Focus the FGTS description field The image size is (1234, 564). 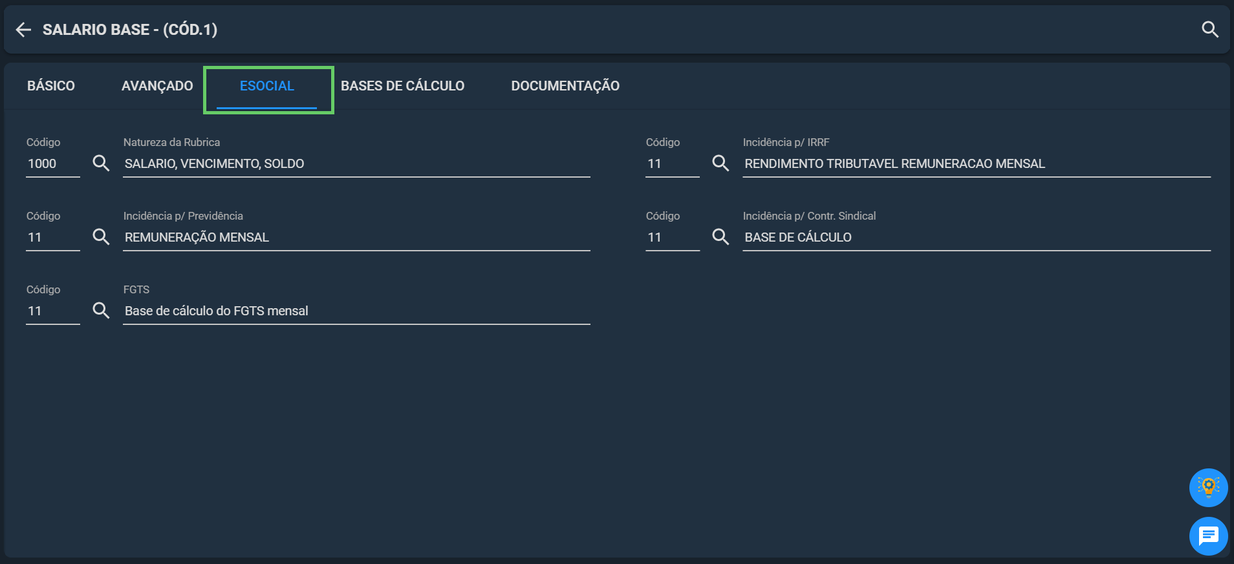tap(356, 311)
